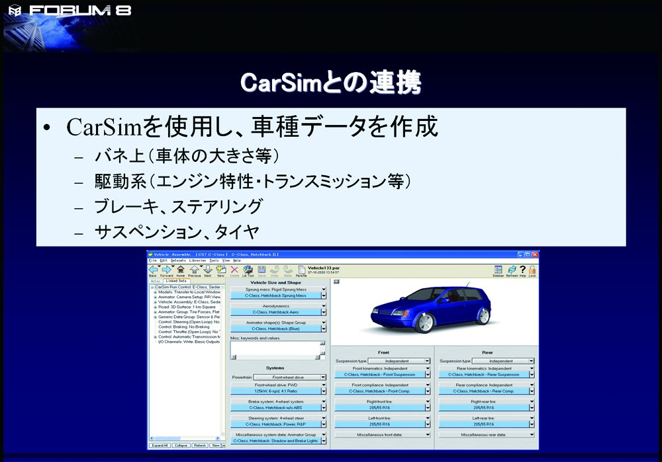Screen dimensions: 662x462
Task: Toggle the Sidebar icon
Action: point(498,270)
